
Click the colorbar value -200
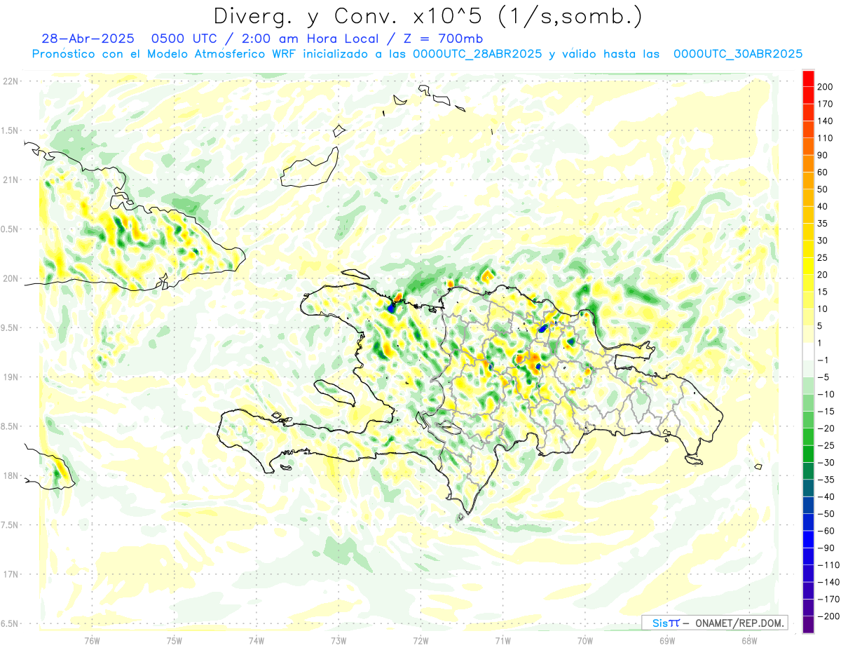(x=828, y=616)
